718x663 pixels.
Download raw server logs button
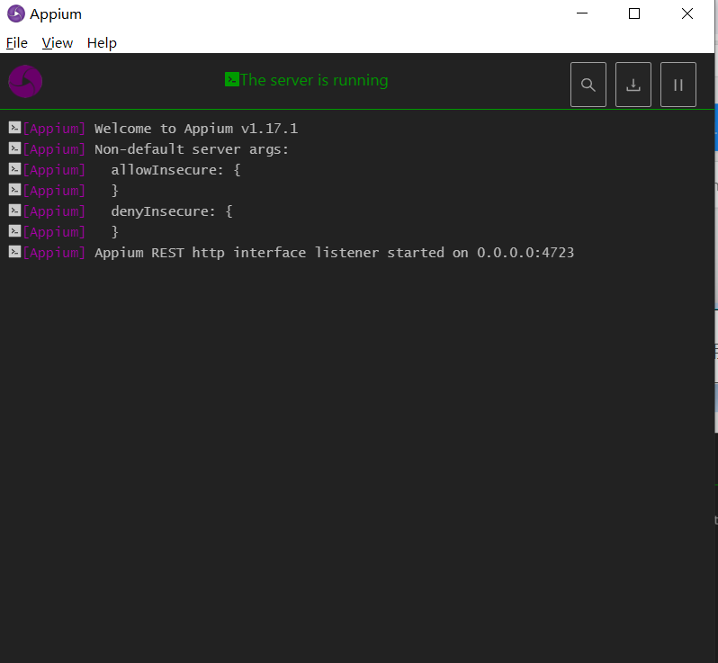(x=633, y=85)
